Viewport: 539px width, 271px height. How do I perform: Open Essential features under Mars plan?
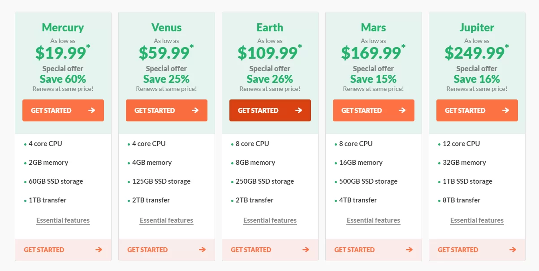tap(373, 220)
